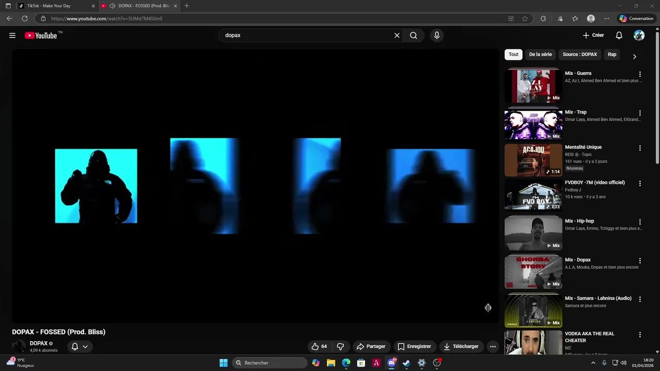Open tab actions menu icon

(x=8, y=6)
